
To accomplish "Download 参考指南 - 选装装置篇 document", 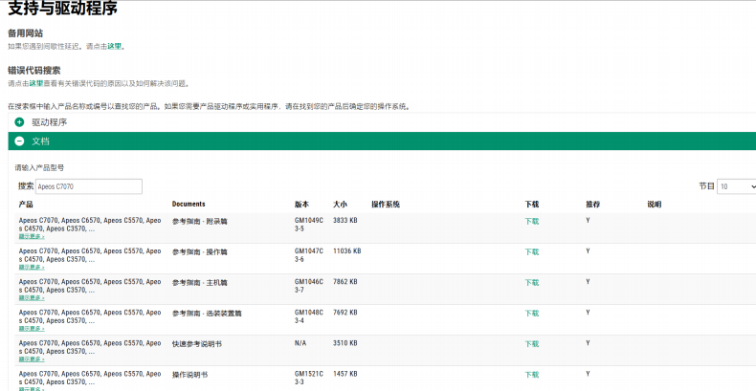I will pyautogui.click(x=532, y=314).
